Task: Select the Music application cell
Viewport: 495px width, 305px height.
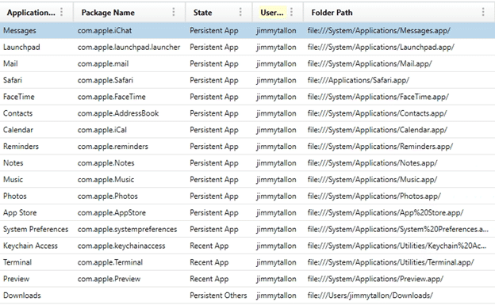Action: (13, 180)
